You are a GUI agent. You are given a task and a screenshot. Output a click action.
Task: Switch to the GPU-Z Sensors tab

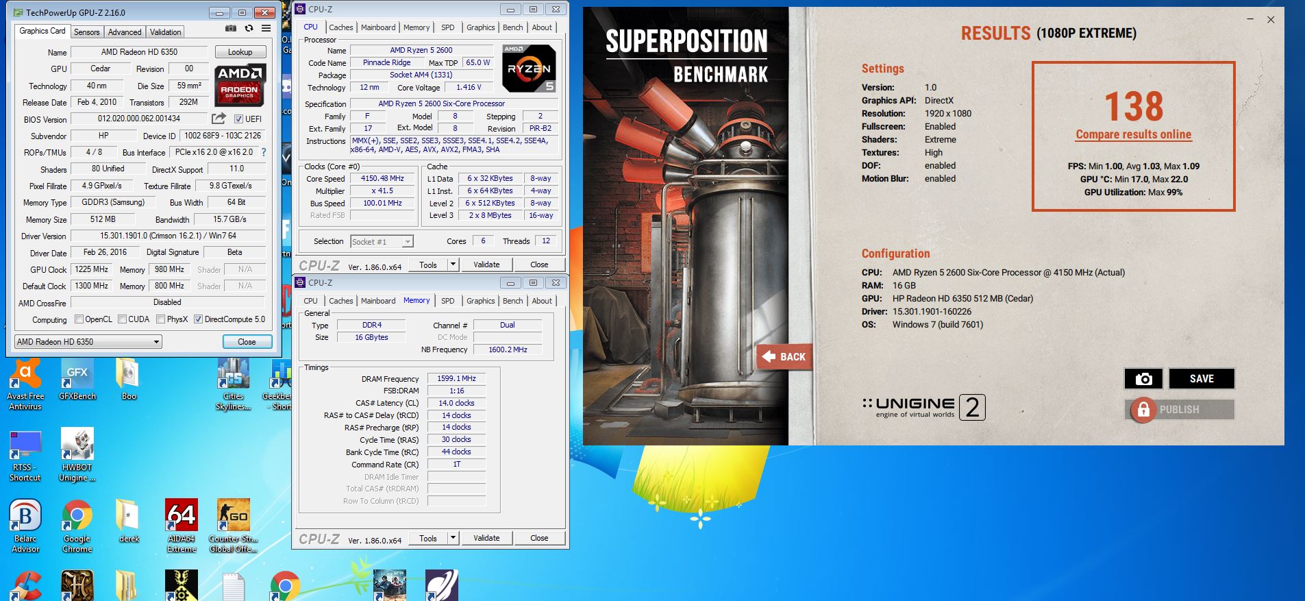click(87, 32)
